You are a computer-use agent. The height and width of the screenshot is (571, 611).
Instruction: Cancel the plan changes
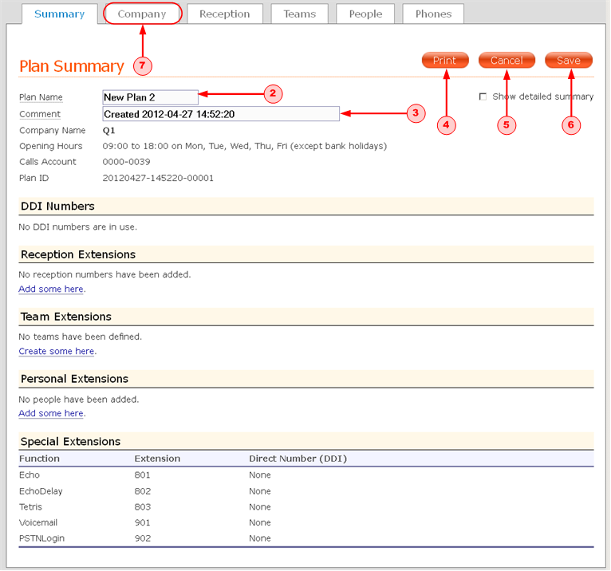(507, 61)
